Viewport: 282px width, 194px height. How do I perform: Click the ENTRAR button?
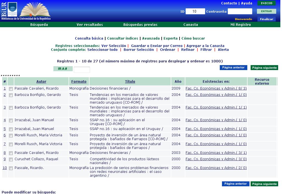[x=266, y=11]
